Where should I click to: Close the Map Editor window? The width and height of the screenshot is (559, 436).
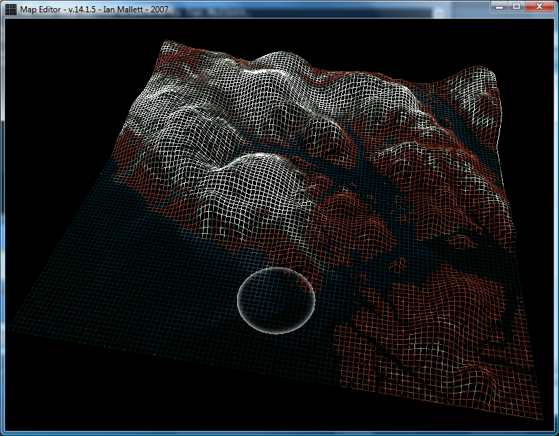pyautogui.click(x=540, y=6)
